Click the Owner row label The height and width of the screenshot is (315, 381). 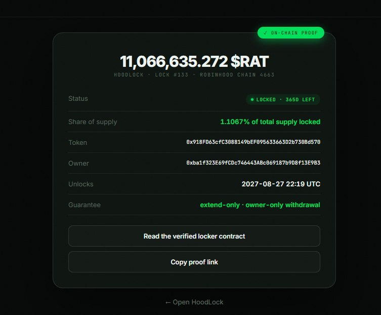tap(79, 163)
